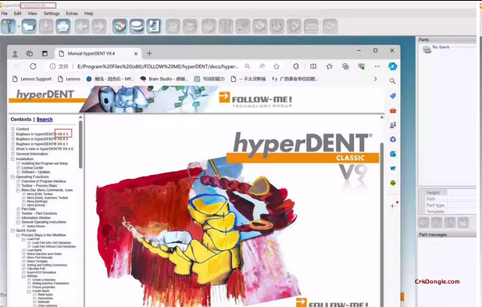Collapse Menu Bar, Menu Commands, Icons folder
The image size is (482, 307).
tap(18, 191)
